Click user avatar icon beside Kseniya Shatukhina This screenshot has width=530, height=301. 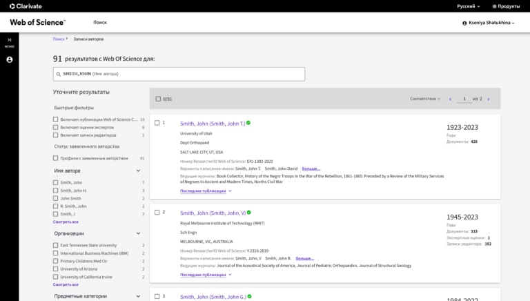pos(464,23)
